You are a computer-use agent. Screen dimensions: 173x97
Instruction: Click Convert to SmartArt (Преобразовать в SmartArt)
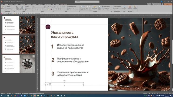click(73, 10)
